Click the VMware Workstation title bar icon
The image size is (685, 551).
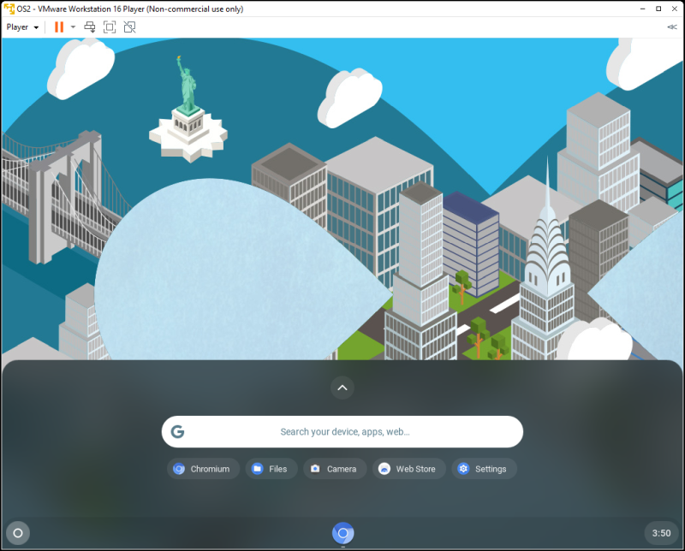(9, 9)
